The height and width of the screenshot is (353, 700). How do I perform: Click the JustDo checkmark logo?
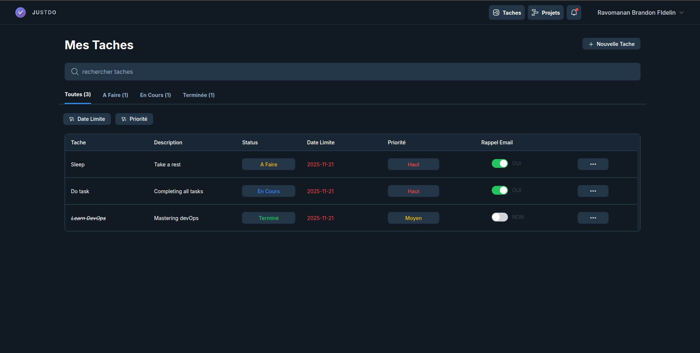pos(21,12)
